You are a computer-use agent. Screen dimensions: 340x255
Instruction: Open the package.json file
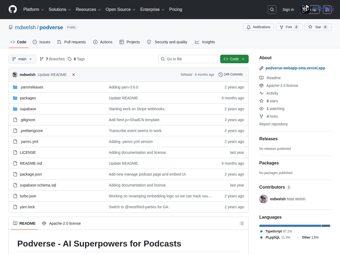pos(31,174)
